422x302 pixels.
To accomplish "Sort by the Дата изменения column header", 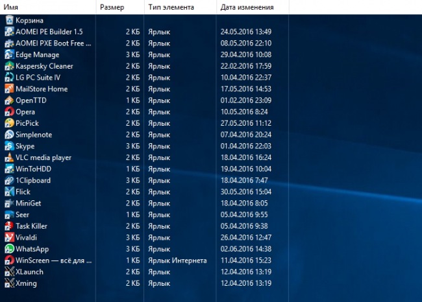I will click(253, 7).
